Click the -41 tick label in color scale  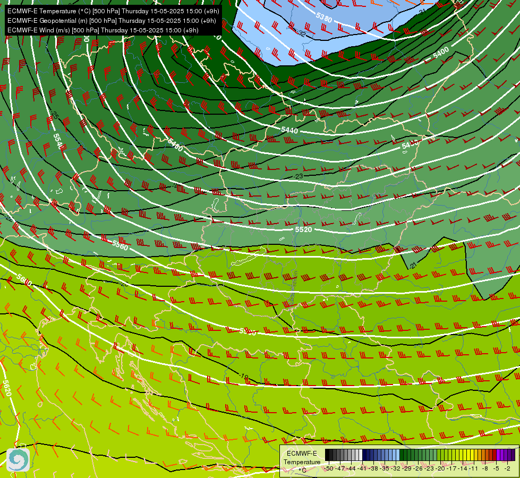pyautogui.click(x=362, y=468)
